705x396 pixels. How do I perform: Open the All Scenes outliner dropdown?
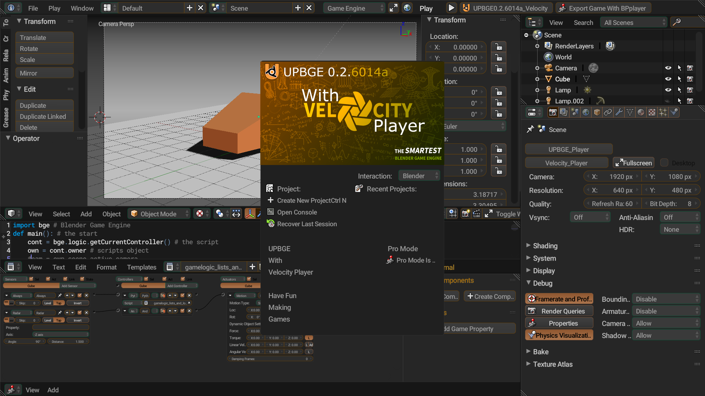click(x=633, y=22)
